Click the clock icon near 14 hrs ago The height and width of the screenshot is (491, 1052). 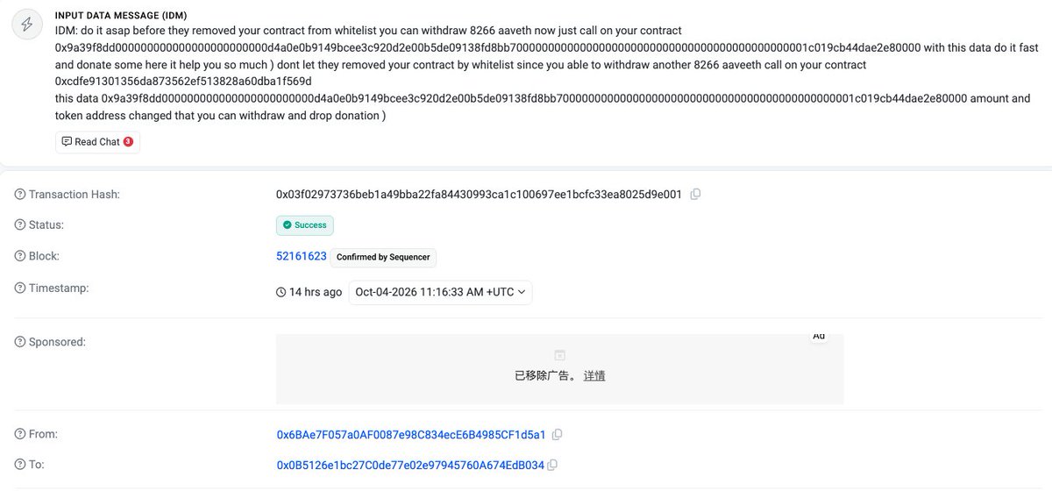click(281, 292)
